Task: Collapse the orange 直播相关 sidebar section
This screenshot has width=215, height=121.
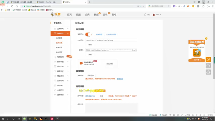Action: tap(68, 33)
